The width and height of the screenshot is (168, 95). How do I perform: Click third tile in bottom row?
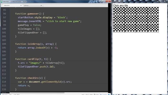tap(141, 28)
